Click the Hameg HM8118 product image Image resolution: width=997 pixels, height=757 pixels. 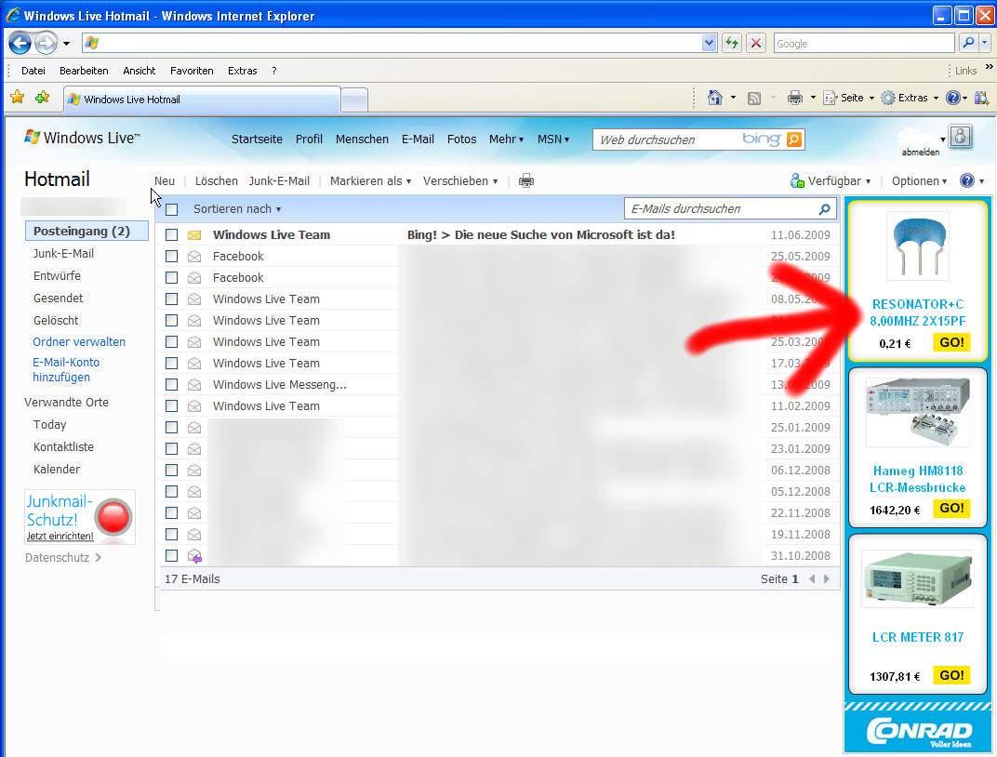coord(918,411)
